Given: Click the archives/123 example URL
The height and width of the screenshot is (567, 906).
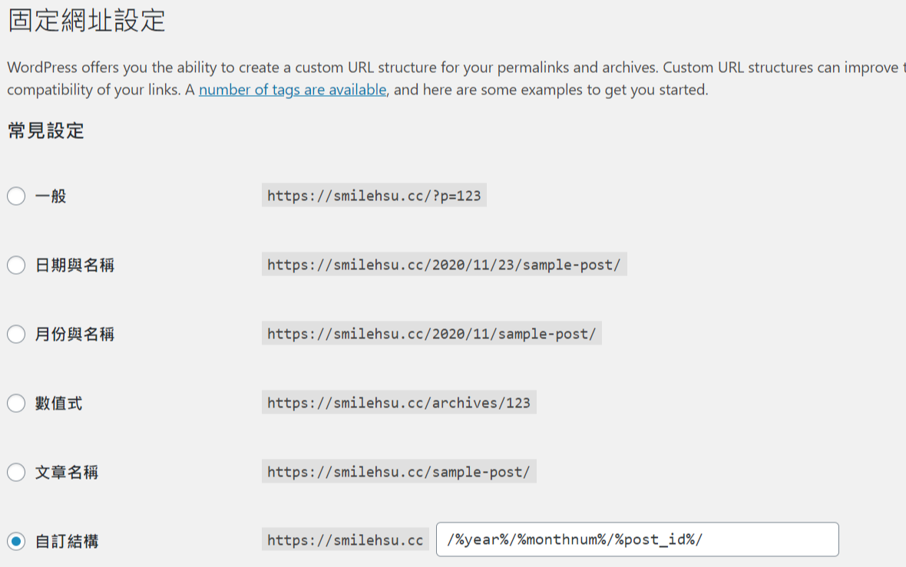Looking at the screenshot, I should click(x=398, y=402).
